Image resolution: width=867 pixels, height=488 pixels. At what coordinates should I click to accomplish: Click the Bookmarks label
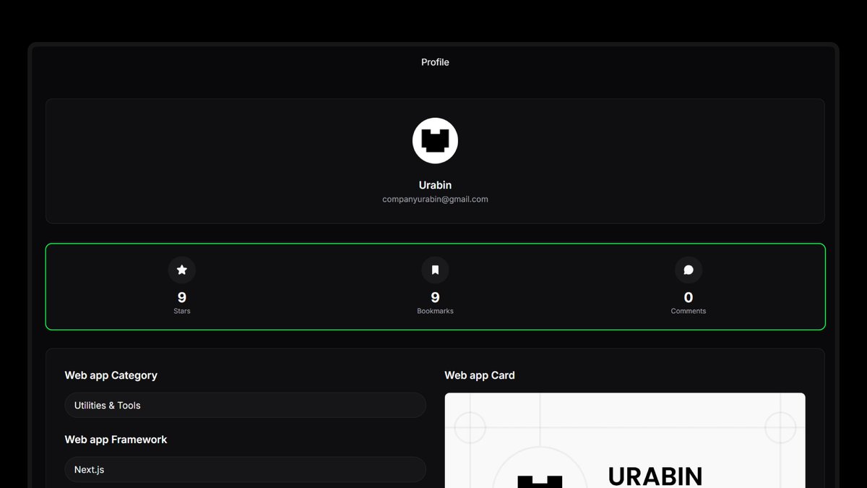435,311
